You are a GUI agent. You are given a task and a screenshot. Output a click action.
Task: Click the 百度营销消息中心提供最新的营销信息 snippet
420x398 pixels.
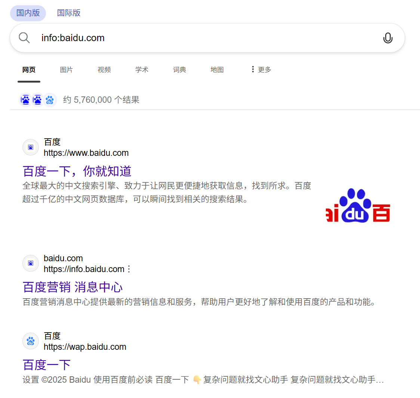coord(200,302)
